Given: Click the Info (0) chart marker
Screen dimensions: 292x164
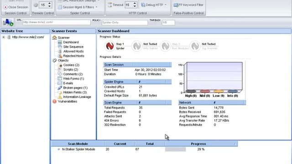Looking at the screenshot, I should coord(232,91).
